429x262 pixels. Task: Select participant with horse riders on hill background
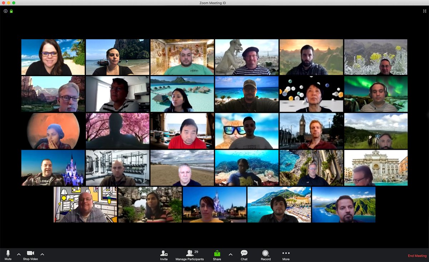point(376,131)
